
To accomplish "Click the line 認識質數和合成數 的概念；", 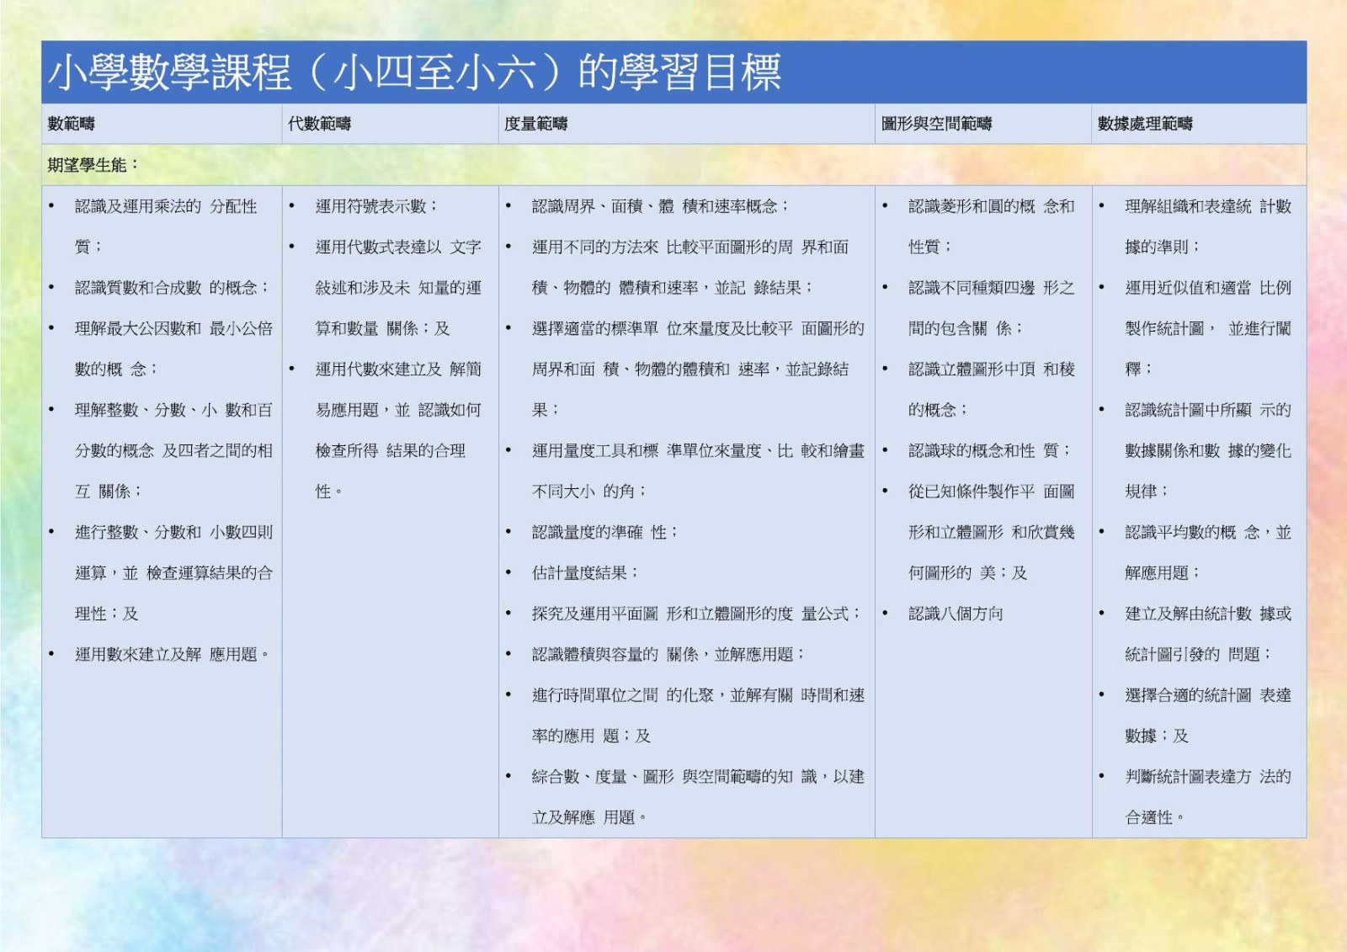I will (173, 288).
